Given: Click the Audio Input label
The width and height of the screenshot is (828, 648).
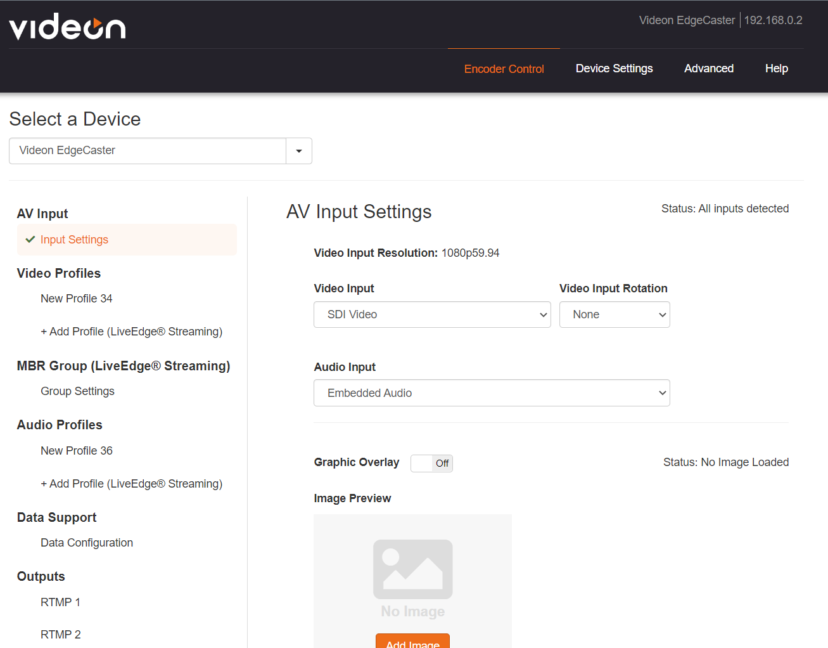Looking at the screenshot, I should [x=345, y=367].
